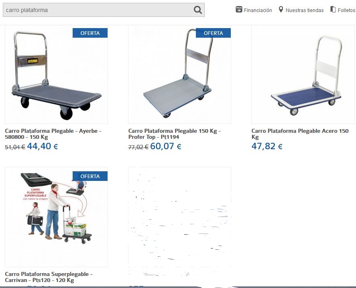Open the blue steel platform cart image
The height and width of the screenshot is (288, 356).
click(x=303, y=75)
